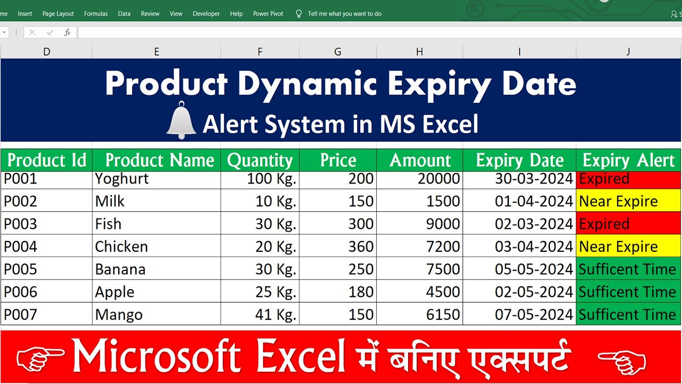
Task: Select the amount cell 6150
Action: 419,314
